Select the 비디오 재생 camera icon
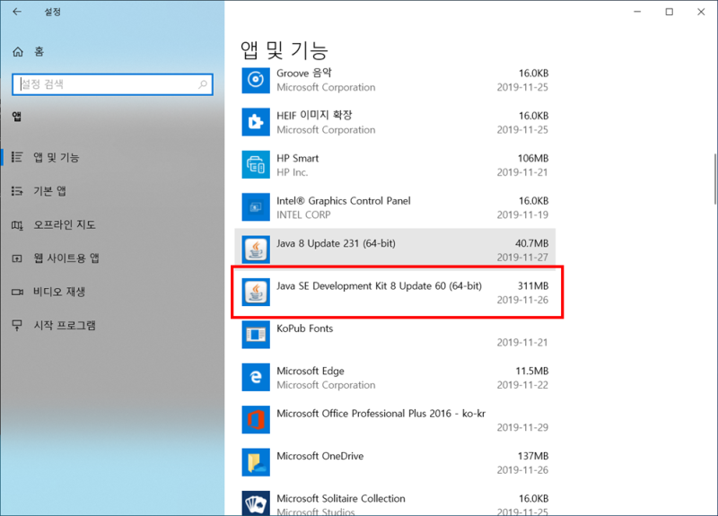 tap(17, 292)
